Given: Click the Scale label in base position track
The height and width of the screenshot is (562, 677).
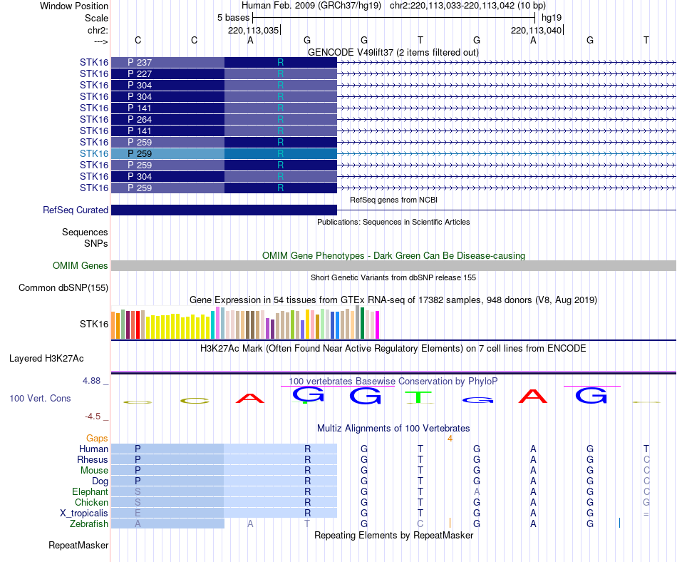Looking at the screenshot, I should click(96, 18).
